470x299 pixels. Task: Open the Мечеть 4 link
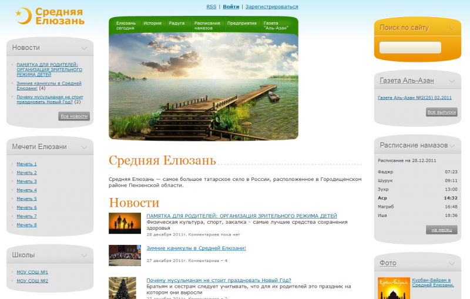click(26, 190)
